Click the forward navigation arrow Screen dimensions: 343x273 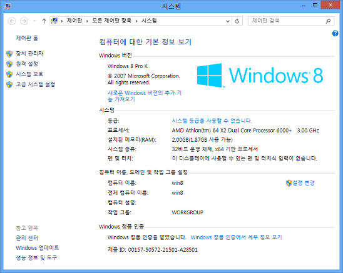click(24, 21)
